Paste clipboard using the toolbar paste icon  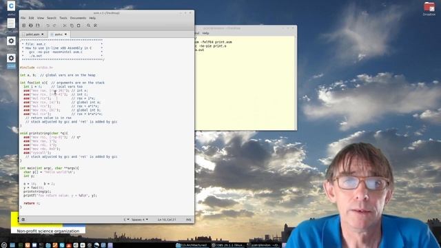(79, 25)
